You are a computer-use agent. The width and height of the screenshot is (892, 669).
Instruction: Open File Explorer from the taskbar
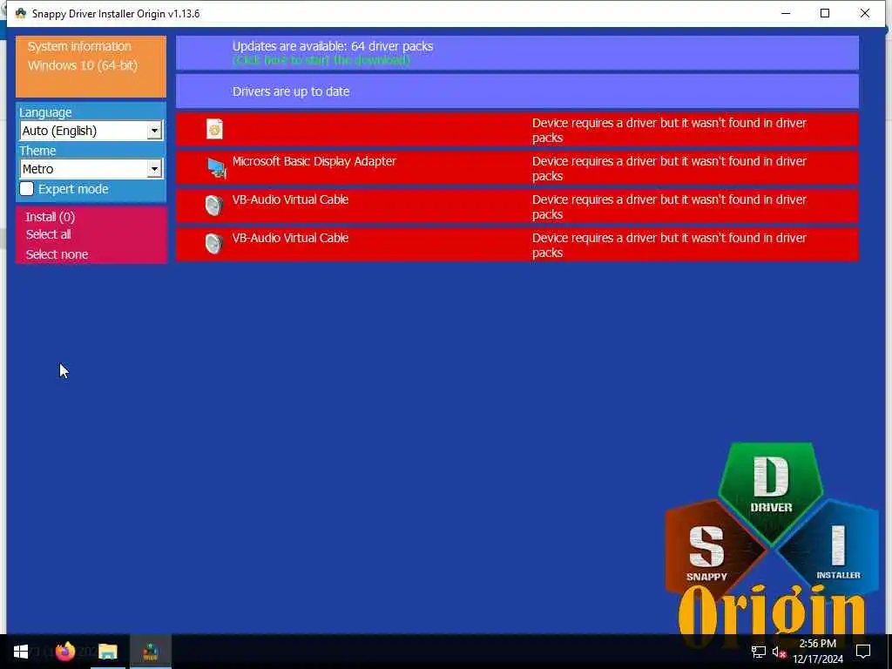click(107, 652)
